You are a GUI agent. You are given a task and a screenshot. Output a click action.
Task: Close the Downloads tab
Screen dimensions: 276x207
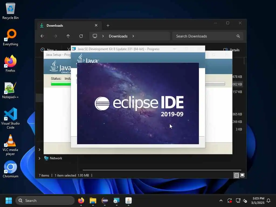point(96,25)
